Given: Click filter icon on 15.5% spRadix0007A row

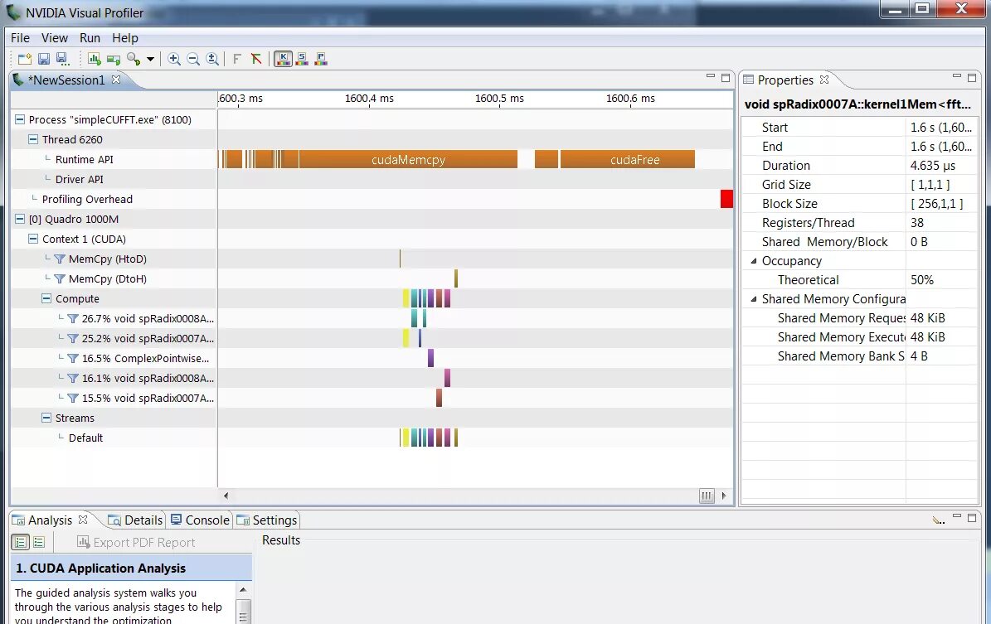Looking at the screenshot, I should 73,399.
